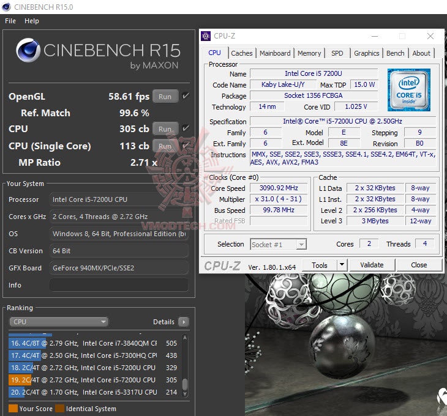
Task: Switch to the Bench tab
Action: [x=396, y=53]
